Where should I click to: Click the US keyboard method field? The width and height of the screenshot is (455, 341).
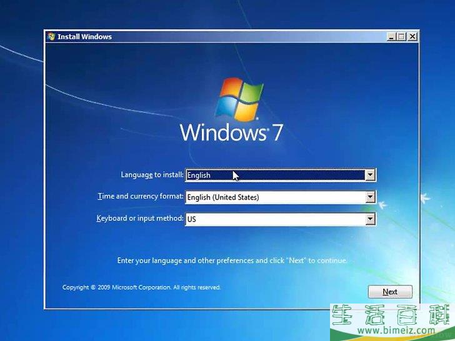275,219
